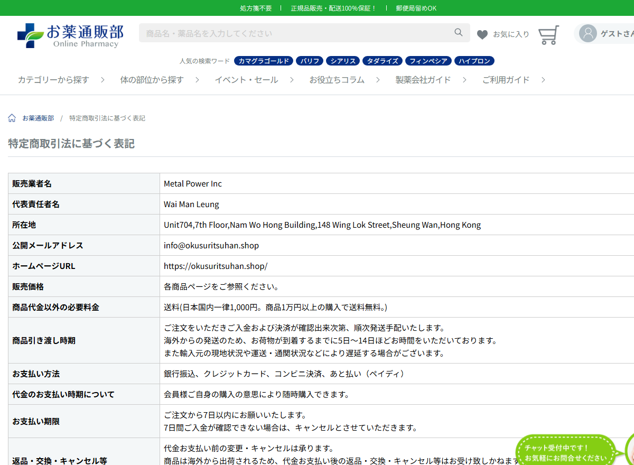634x465 pixels.
Task: Click the search magnifier icon
Action: [459, 33]
